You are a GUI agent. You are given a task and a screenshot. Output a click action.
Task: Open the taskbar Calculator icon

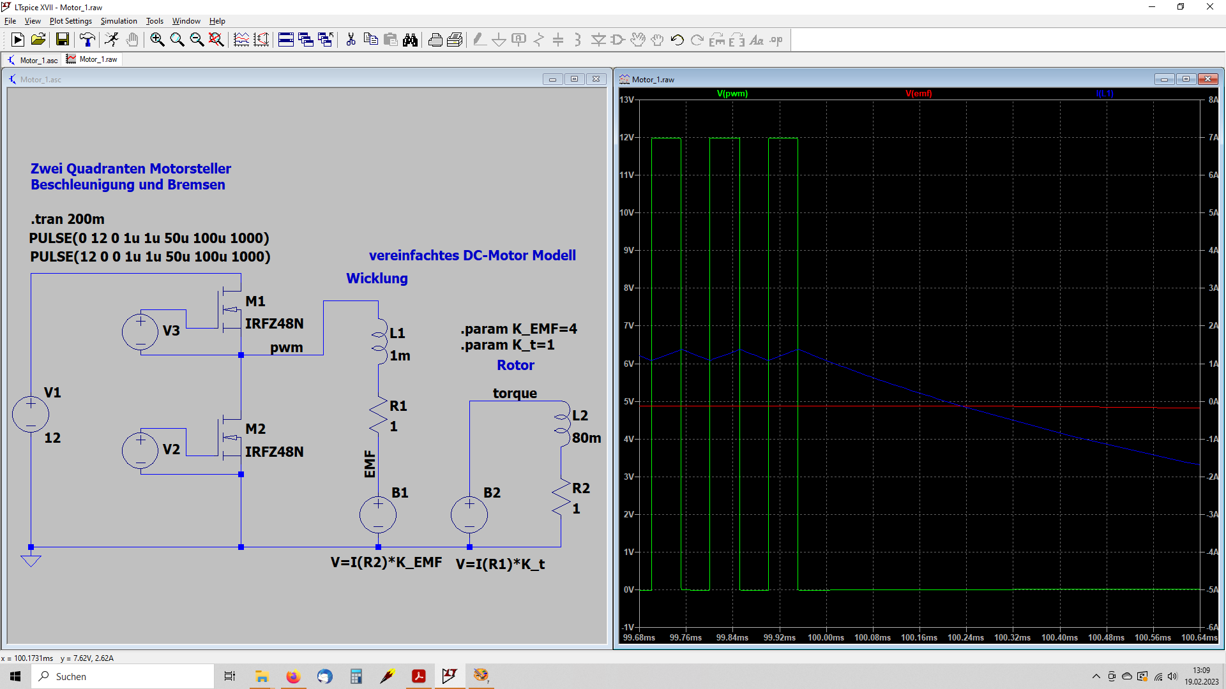(x=356, y=676)
